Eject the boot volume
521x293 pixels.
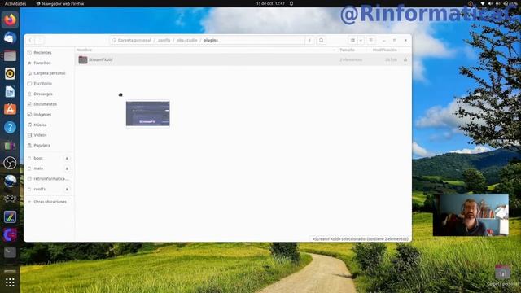[67, 159]
